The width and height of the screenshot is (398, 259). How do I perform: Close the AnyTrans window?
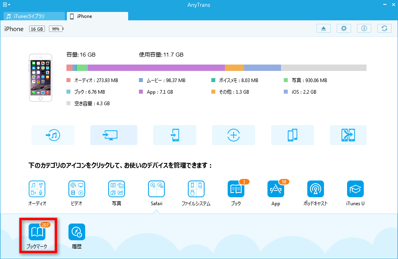(393, 4)
